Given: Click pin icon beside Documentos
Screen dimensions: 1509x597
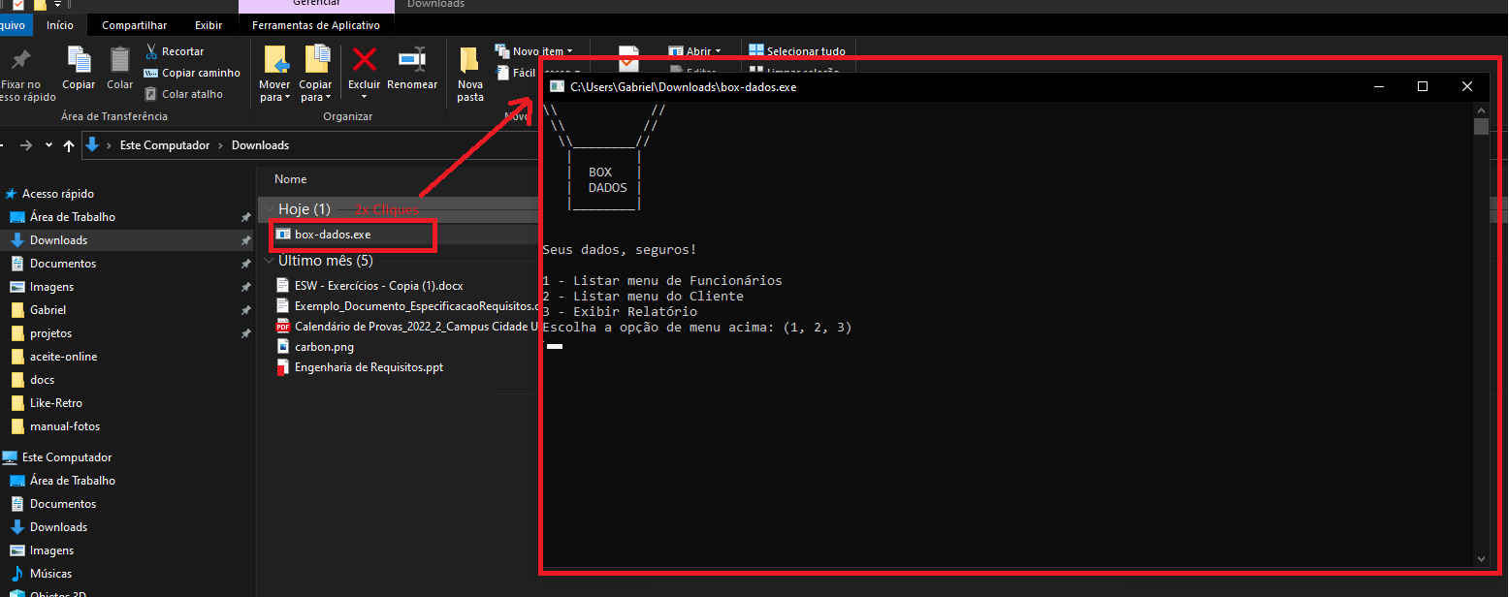Looking at the screenshot, I should coord(246,264).
